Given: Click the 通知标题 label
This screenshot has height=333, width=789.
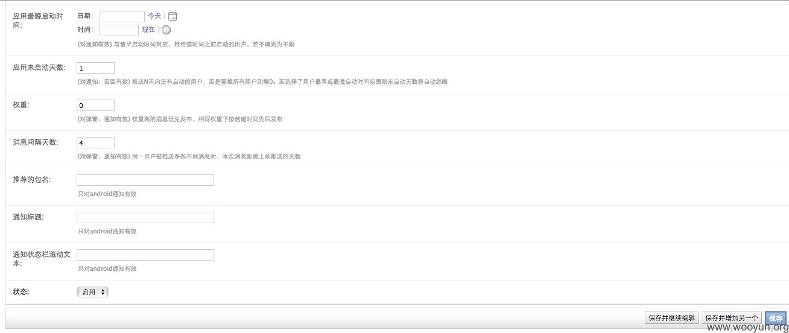Looking at the screenshot, I should point(28,217).
